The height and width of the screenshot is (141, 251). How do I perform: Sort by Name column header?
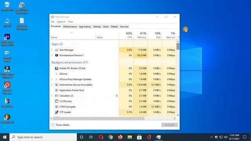point(73,35)
